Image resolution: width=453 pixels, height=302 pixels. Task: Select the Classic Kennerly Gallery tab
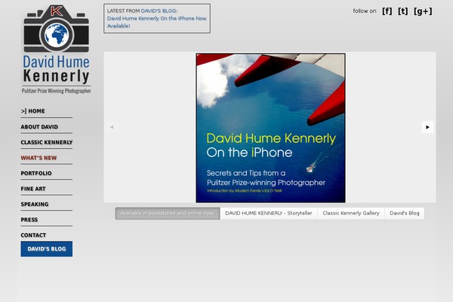pyautogui.click(x=351, y=213)
